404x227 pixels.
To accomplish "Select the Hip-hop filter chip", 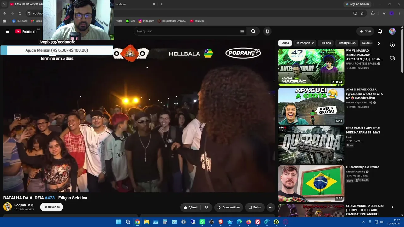I will pyautogui.click(x=326, y=43).
